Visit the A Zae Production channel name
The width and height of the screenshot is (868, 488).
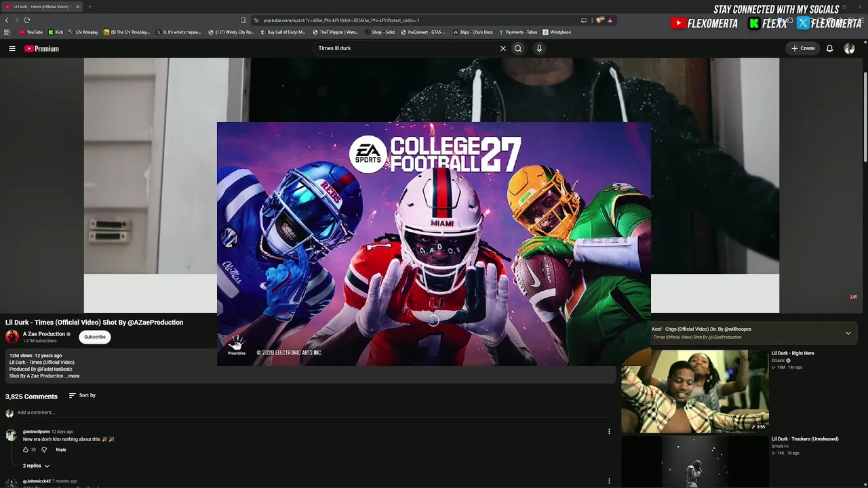pos(44,334)
